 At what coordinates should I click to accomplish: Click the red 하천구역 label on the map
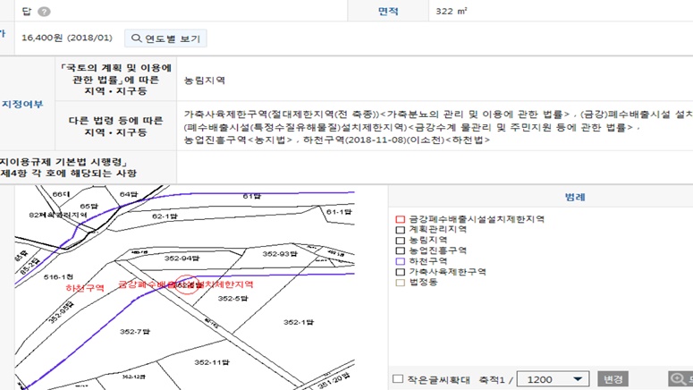pos(85,288)
